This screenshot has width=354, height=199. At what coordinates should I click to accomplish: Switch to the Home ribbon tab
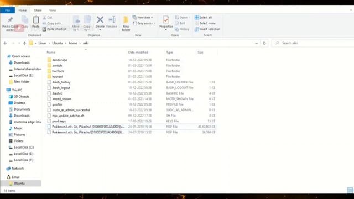tap(22, 10)
